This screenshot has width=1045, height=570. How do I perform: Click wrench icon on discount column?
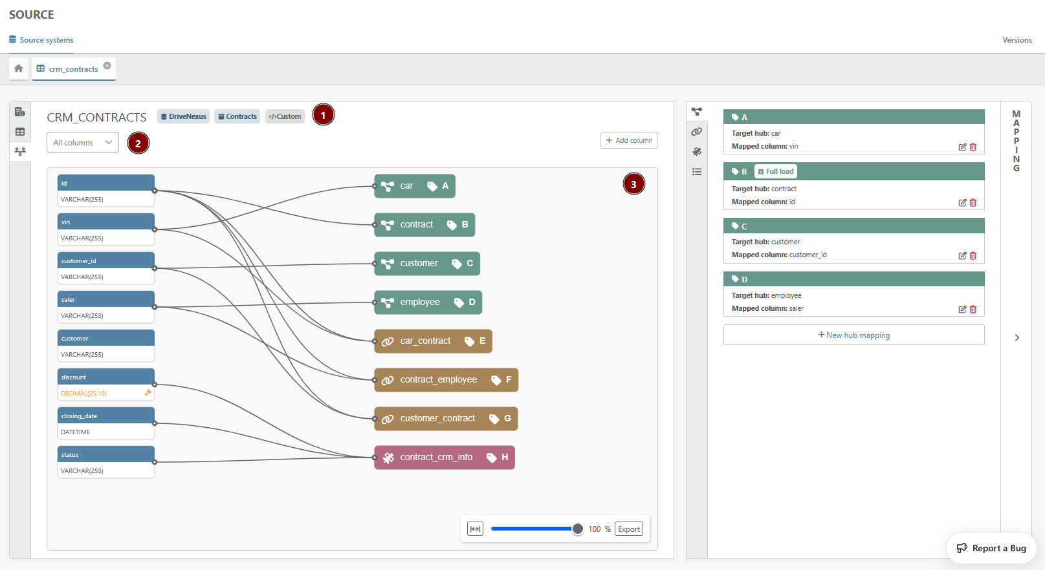(148, 393)
